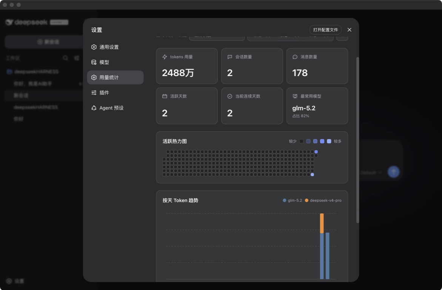Click the calendar icon beside 活跃天数
Image resolution: width=442 pixels, height=290 pixels.
pyautogui.click(x=165, y=96)
